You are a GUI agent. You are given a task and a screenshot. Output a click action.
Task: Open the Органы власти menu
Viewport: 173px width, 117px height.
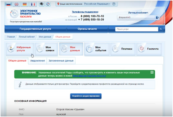click(90, 29)
